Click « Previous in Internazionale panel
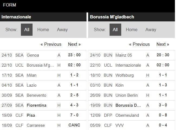Viewport: 176px width, 130px height. click(51, 44)
